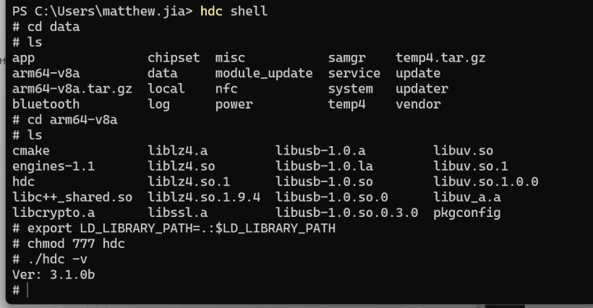Click the libcrypto.a file name
This screenshot has height=308, width=593.
(x=54, y=213)
